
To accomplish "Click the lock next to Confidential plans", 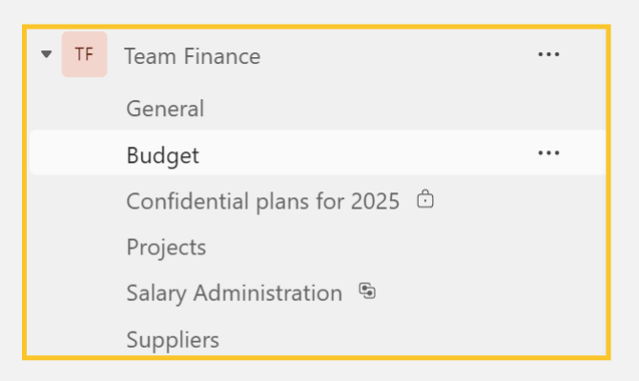I will [425, 199].
